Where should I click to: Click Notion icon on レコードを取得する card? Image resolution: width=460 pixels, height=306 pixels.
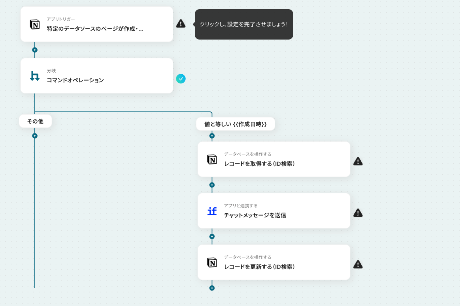tap(212, 159)
